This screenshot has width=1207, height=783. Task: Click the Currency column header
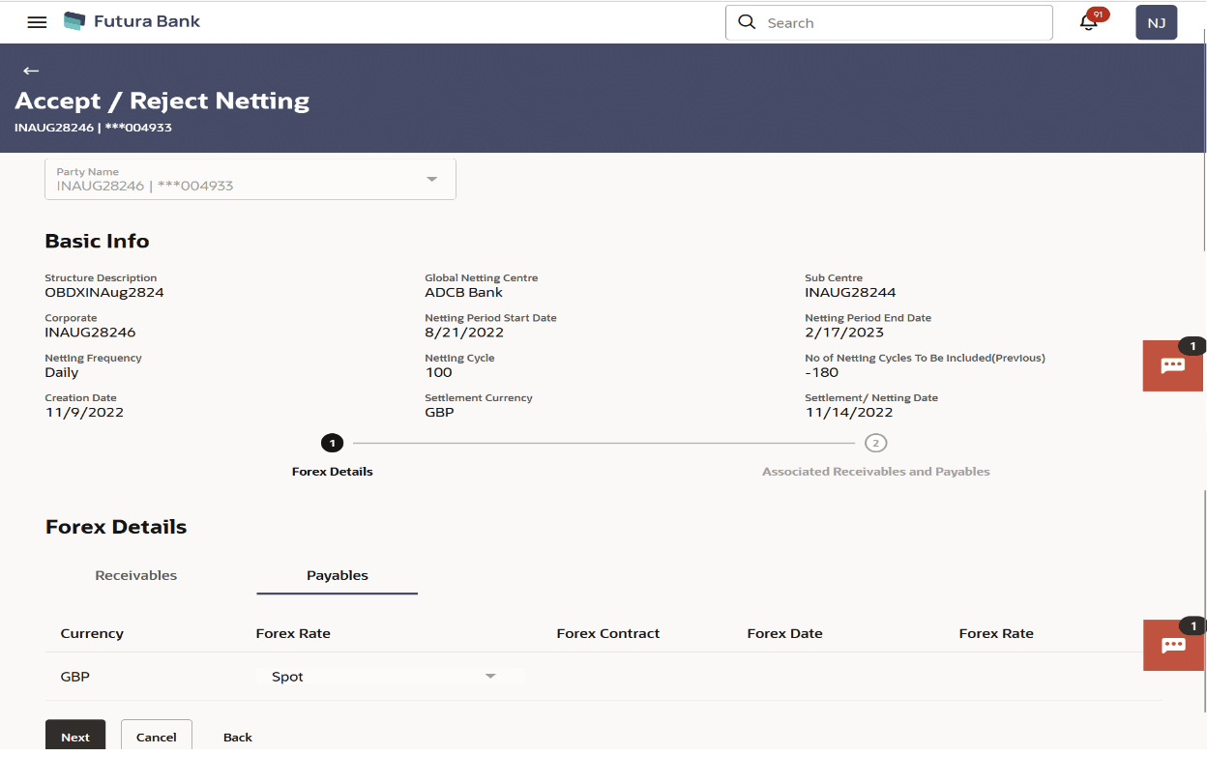[x=92, y=633]
